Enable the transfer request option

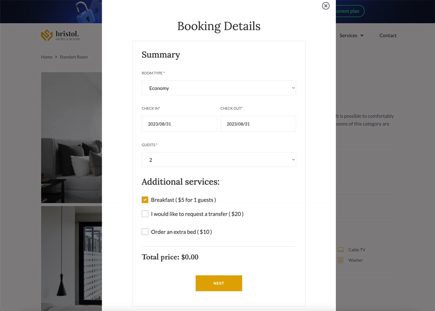coord(145,214)
